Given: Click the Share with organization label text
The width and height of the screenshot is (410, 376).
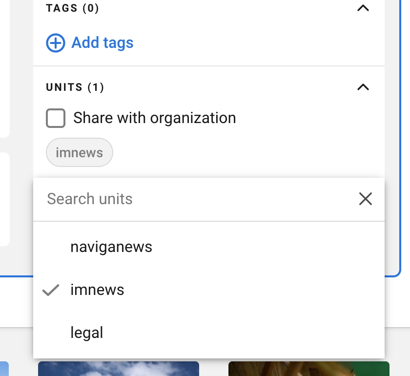Looking at the screenshot, I should tap(154, 118).
